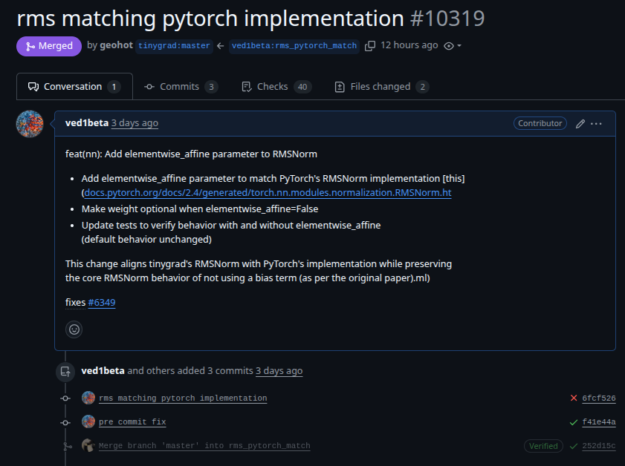Click the commits event's '3 days ago' timestamp

279,371
